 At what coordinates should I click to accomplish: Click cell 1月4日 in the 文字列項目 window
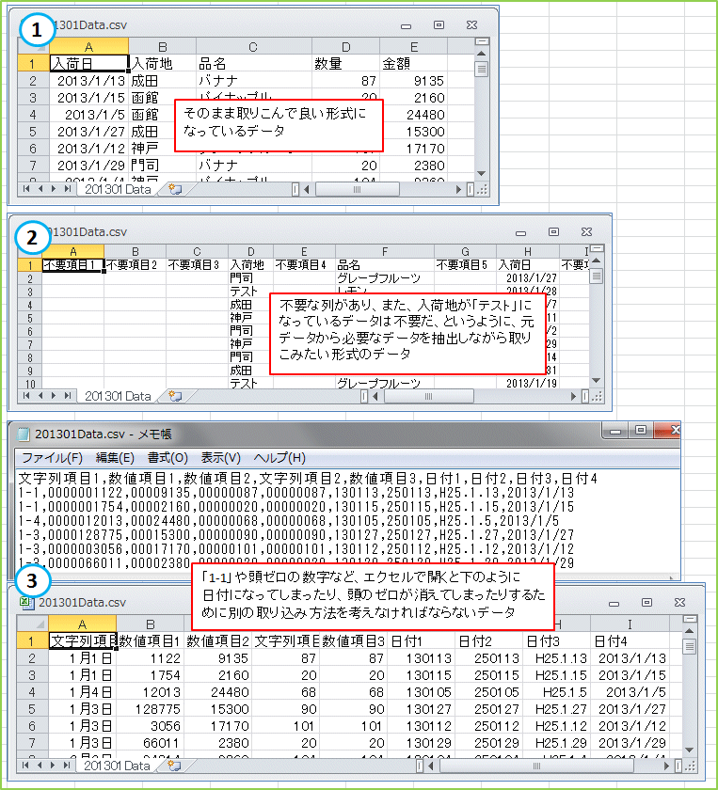[x=82, y=692]
